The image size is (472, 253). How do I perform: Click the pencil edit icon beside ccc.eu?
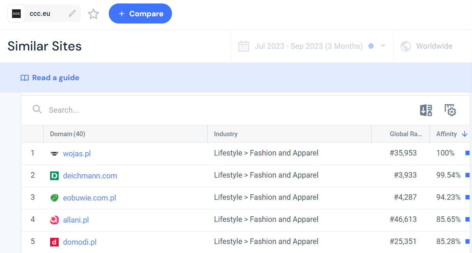point(72,13)
